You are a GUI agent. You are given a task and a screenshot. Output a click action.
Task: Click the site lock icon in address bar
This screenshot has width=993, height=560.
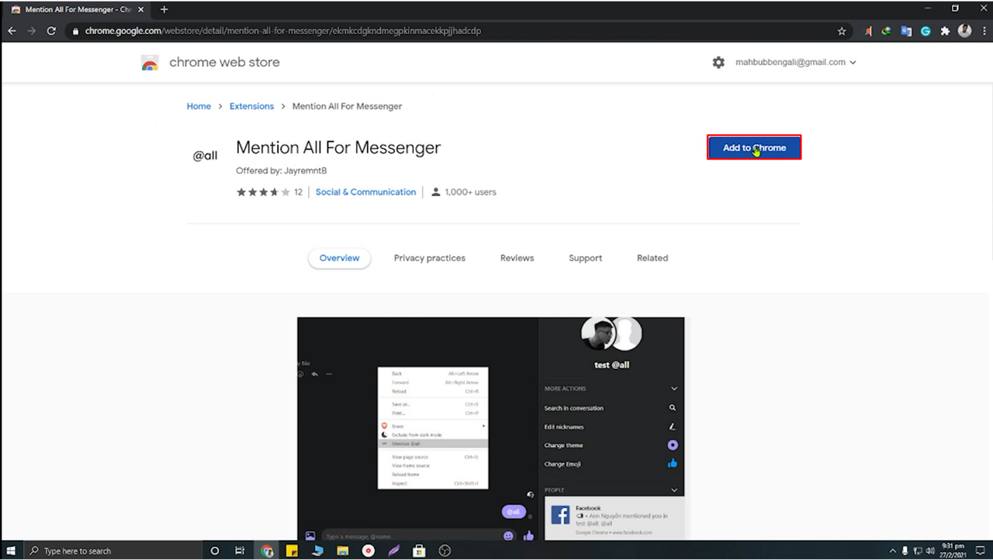[75, 31]
